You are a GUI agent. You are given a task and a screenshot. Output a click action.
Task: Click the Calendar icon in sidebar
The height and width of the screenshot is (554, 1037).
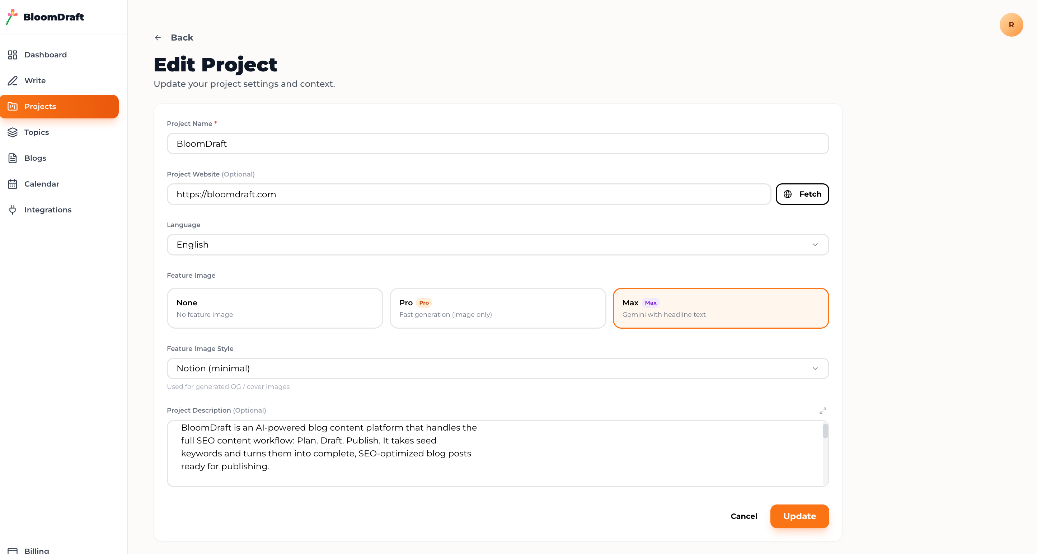[13, 184]
